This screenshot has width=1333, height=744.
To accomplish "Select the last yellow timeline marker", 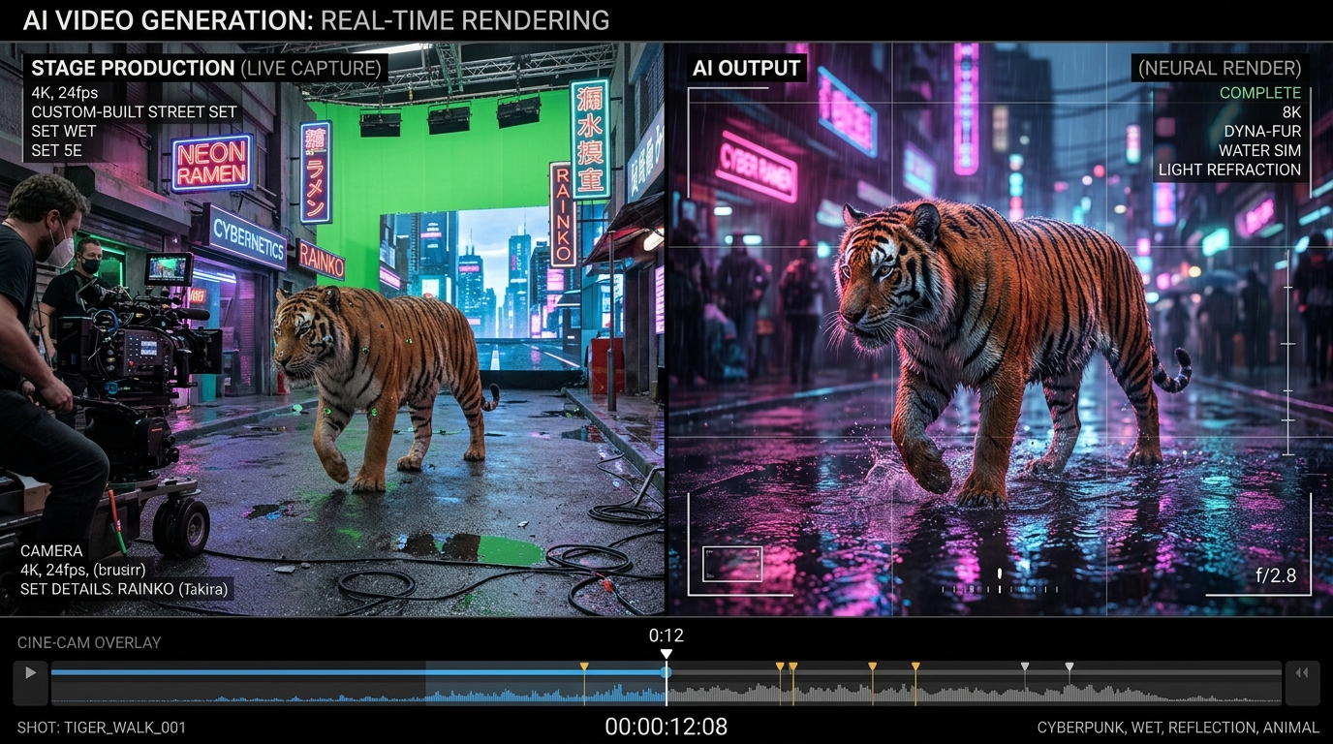I will pos(915,666).
